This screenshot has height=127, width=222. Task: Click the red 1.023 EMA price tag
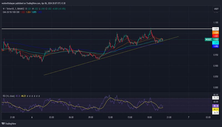click(216, 36)
